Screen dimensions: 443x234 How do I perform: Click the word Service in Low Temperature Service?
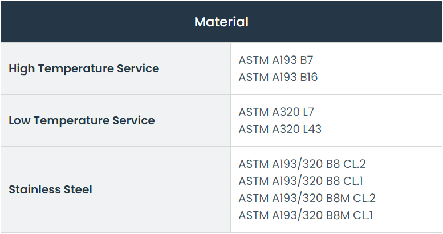pyautogui.click(x=133, y=121)
